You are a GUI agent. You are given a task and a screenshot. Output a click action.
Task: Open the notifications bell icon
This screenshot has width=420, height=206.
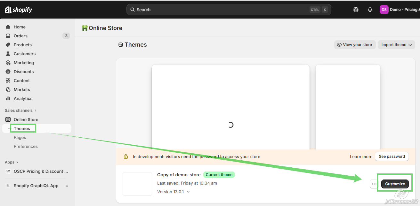370,10
